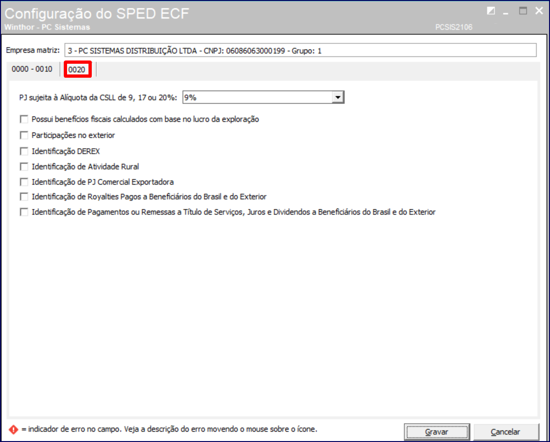Check Participações no exterior

24,135
